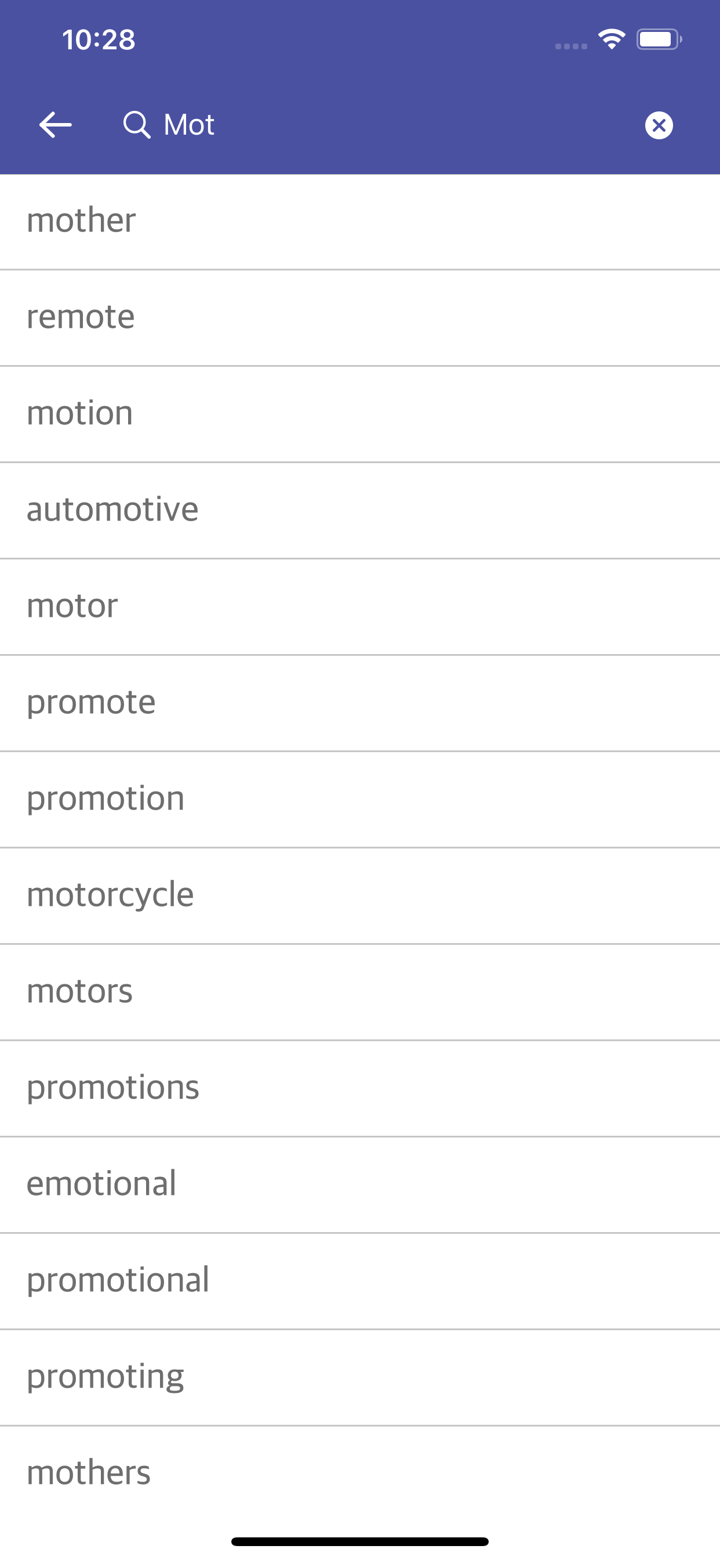Select the "motors" suggestion
Screen dimensions: 720x1560
point(360,992)
